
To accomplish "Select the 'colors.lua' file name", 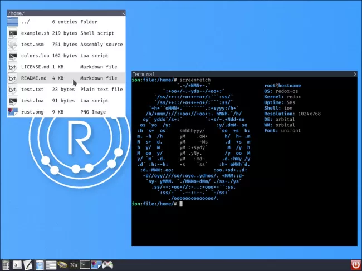I will (35, 56).
